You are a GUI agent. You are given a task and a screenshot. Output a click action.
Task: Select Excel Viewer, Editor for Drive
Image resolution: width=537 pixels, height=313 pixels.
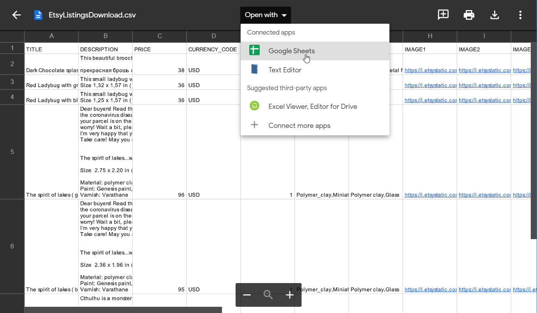click(x=315, y=107)
